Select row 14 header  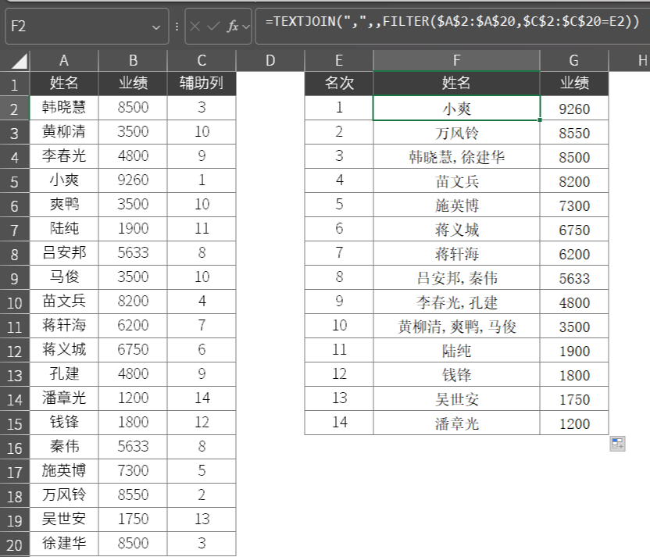click(15, 399)
